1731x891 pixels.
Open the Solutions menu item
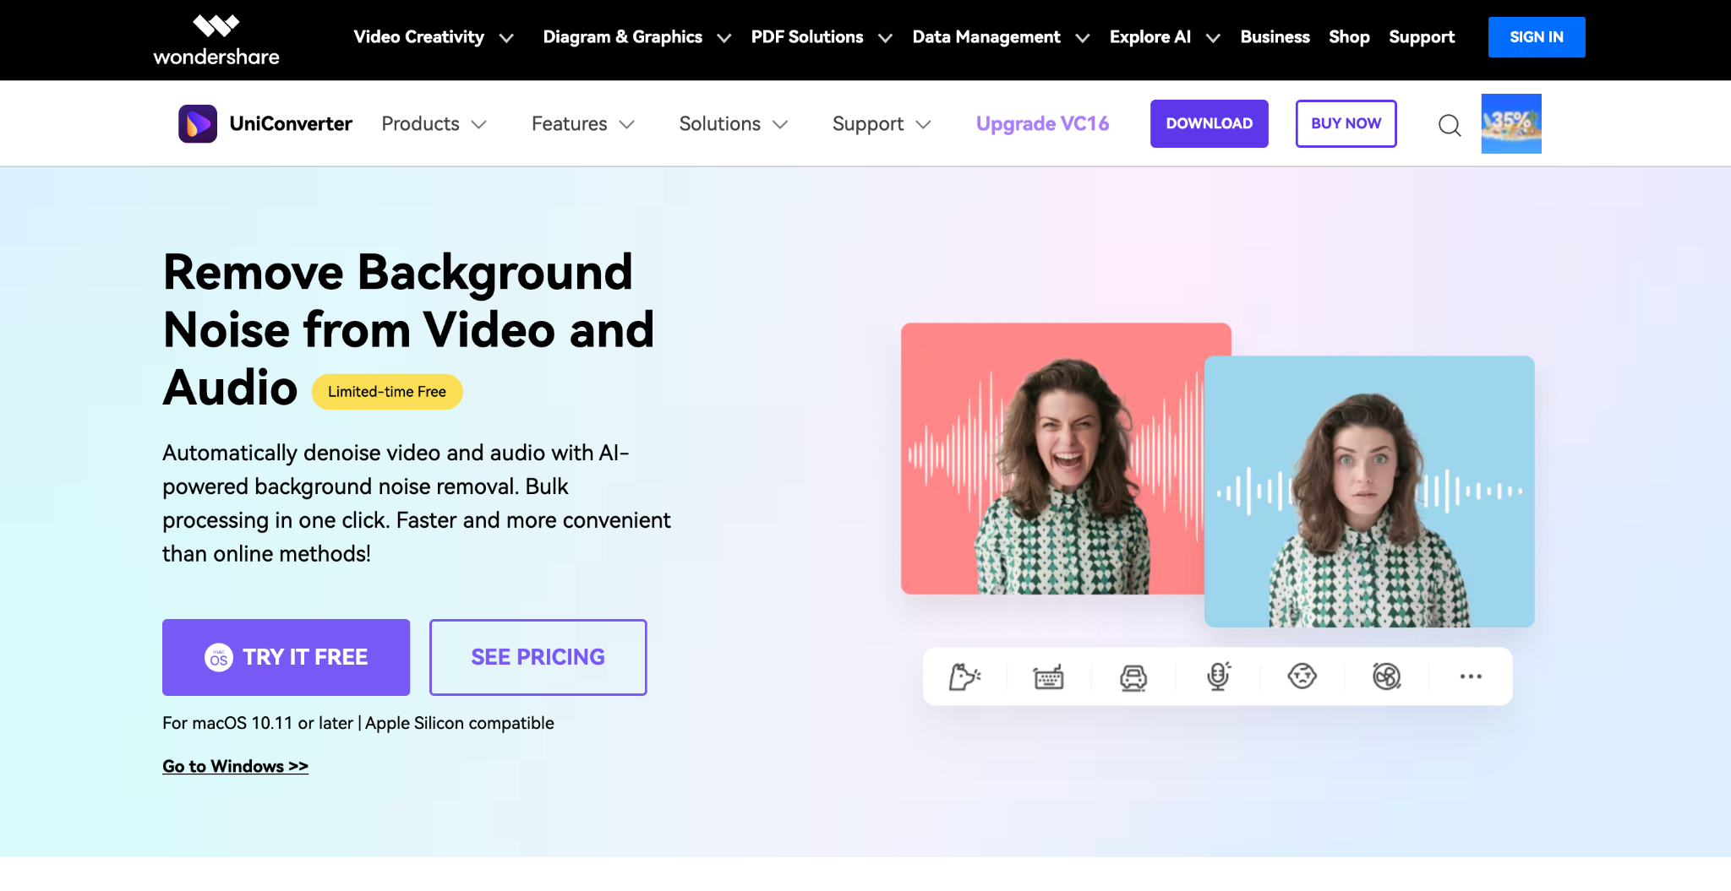pyautogui.click(x=720, y=124)
